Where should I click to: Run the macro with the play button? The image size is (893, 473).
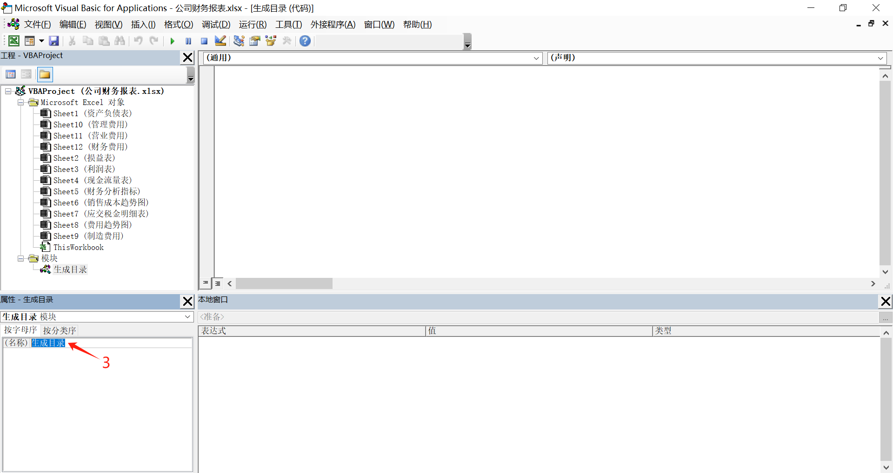pos(173,41)
